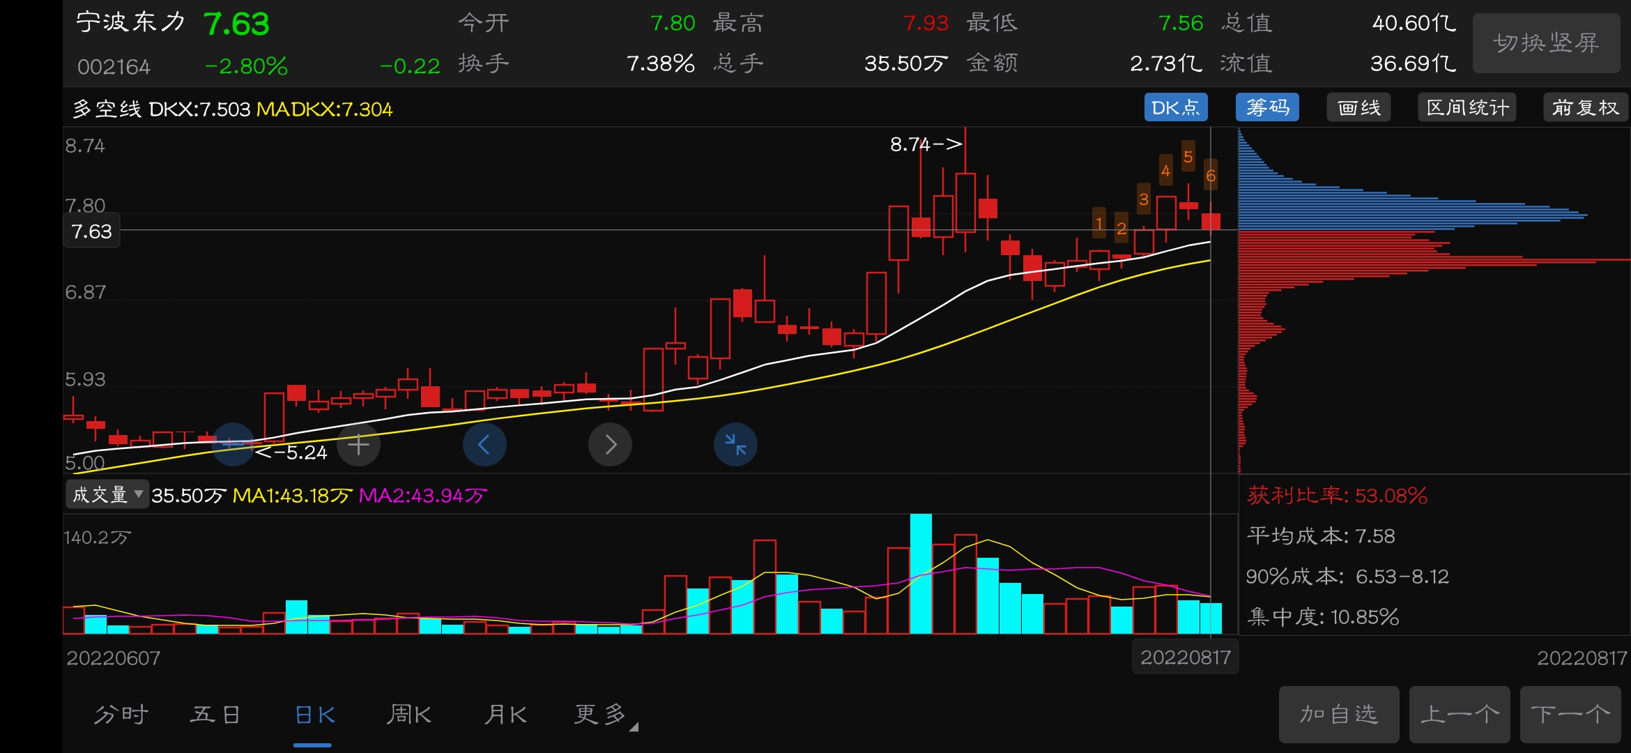Image resolution: width=1631 pixels, height=753 pixels.
Task: Click the 5.24 low price annotation
Action: point(292,452)
